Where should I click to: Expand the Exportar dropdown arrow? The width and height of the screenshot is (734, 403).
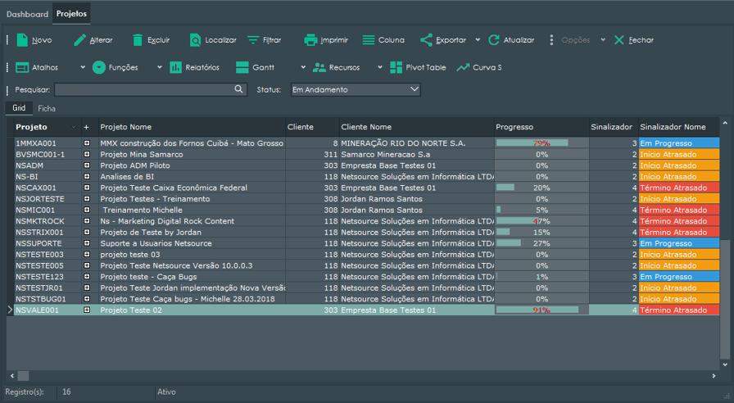click(x=478, y=39)
